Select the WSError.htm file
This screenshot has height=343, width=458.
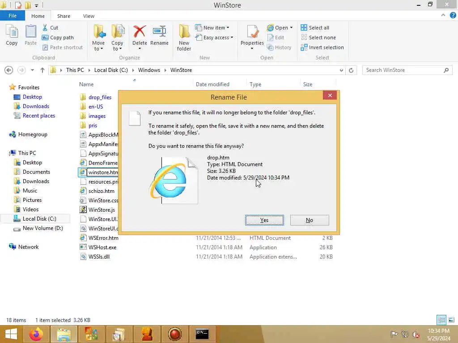(x=99, y=238)
